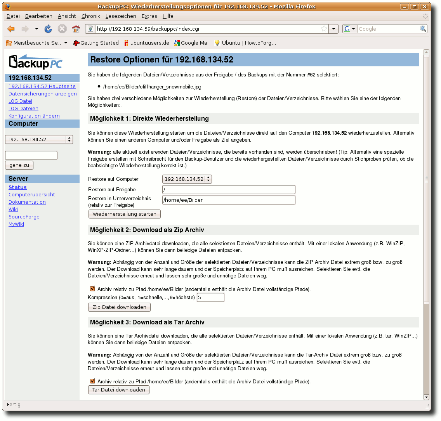Click the page scrollbar up arrow
Viewport: 441px width, 421px height.
pos(426,52)
